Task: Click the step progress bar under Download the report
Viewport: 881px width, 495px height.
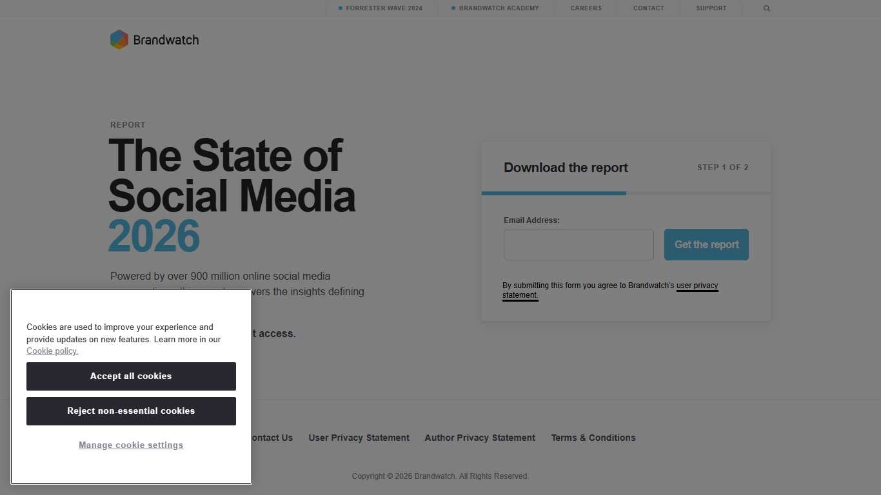Action: [553, 193]
